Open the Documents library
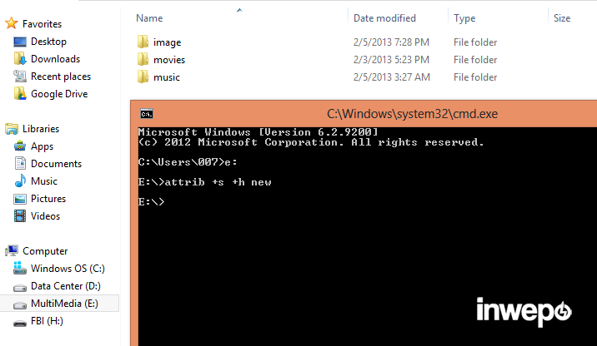This screenshot has height=346, width=597. pyautogui.click(x=56, y=164)
